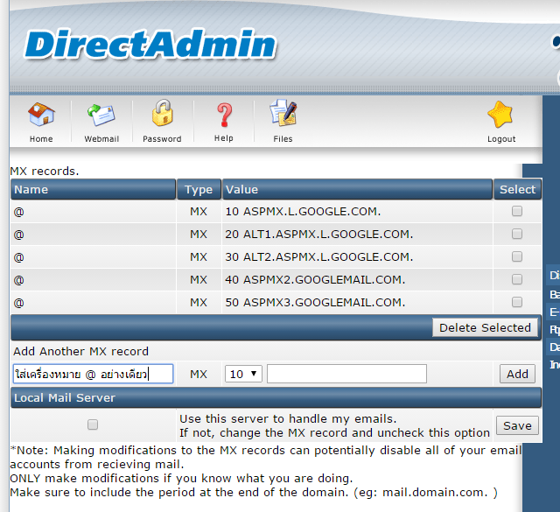The width and height of the screenshot is (560, 512).
Task: Tick the 20 ALT1.ASPMX.L.GOOGLE.COM. record checkbox
Action: point(517,234)
